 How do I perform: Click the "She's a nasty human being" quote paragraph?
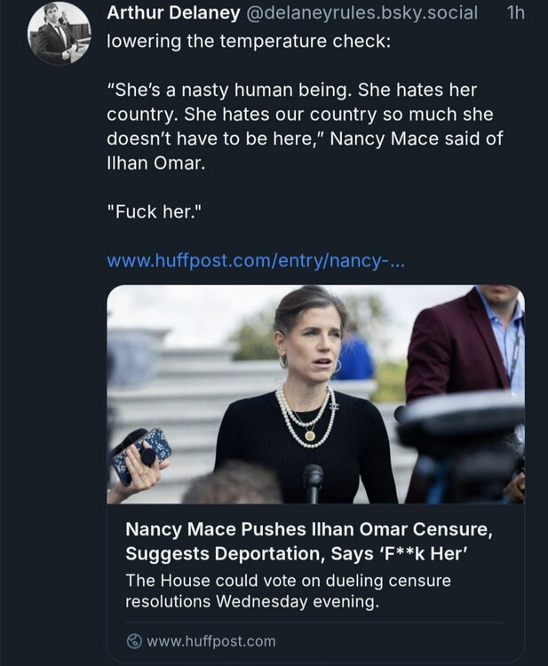click(299, 115)
